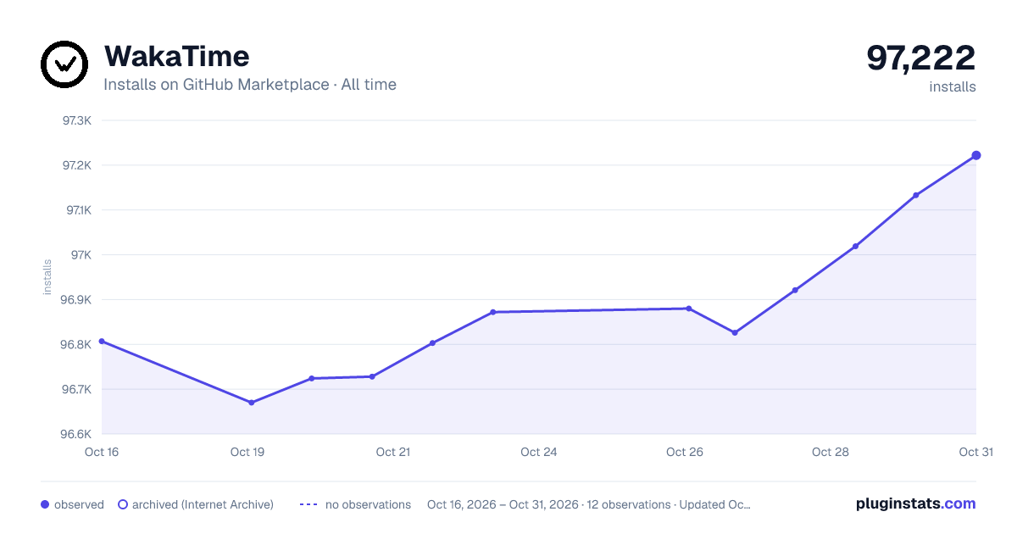Viewport: 1017px width, 534px height.
Task: Click the 97.1K y-axis label
Action: coord(77,210)
